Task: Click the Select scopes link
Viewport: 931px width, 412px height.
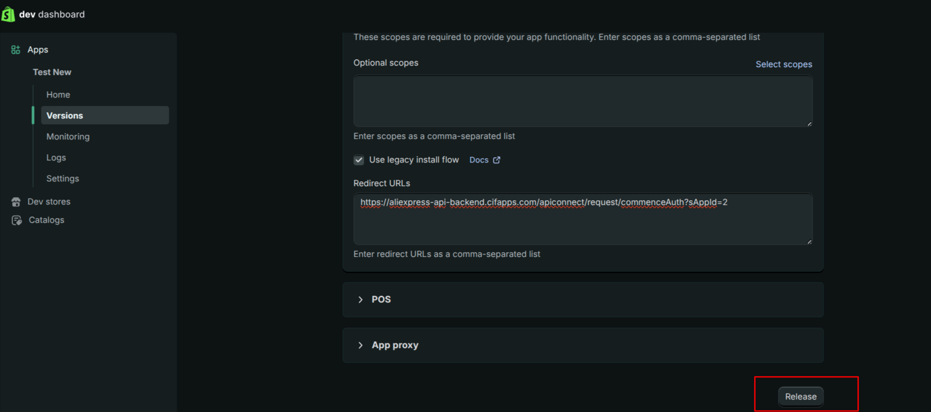Action: click(783, 64)
